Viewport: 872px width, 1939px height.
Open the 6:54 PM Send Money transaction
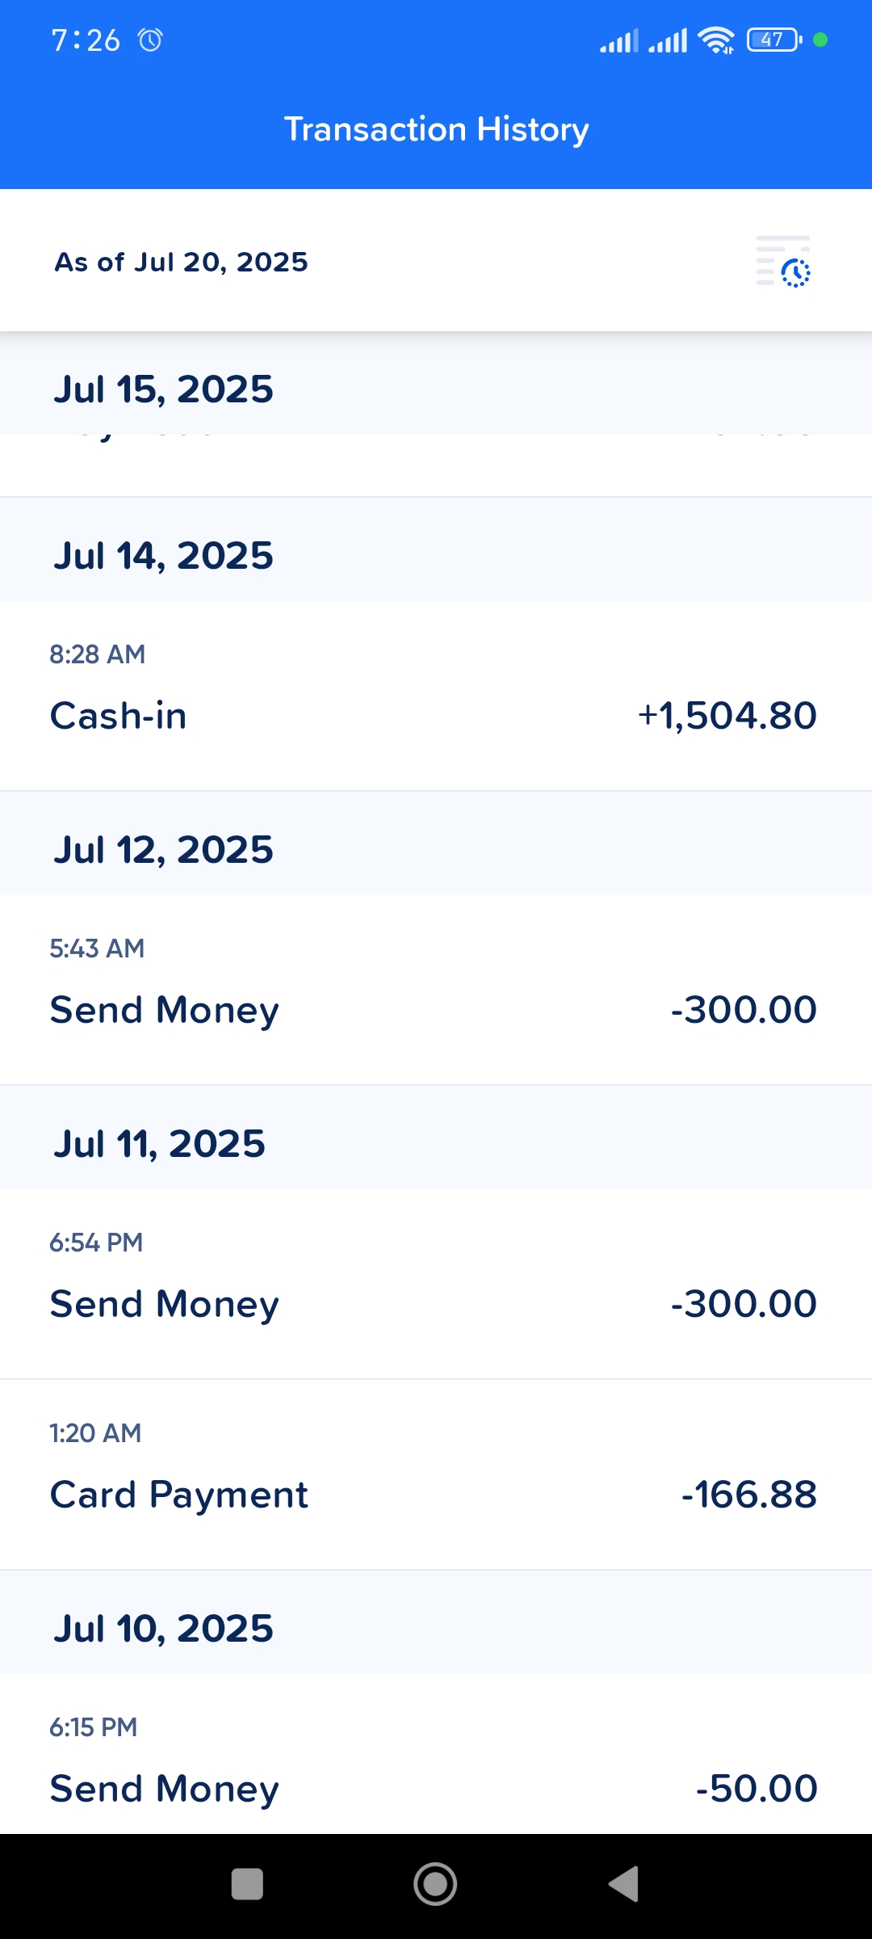tap(436, 1283)
